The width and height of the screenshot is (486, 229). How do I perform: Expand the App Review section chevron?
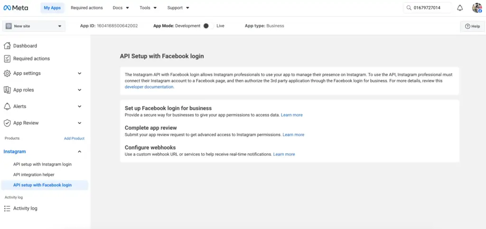pos(80,123)
